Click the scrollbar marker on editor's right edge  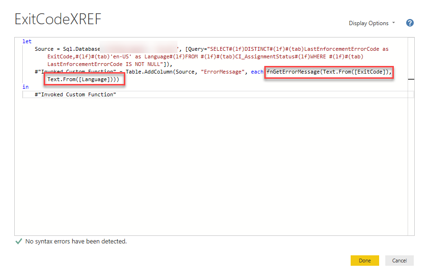pyautogui.click(x=411, y=80)
